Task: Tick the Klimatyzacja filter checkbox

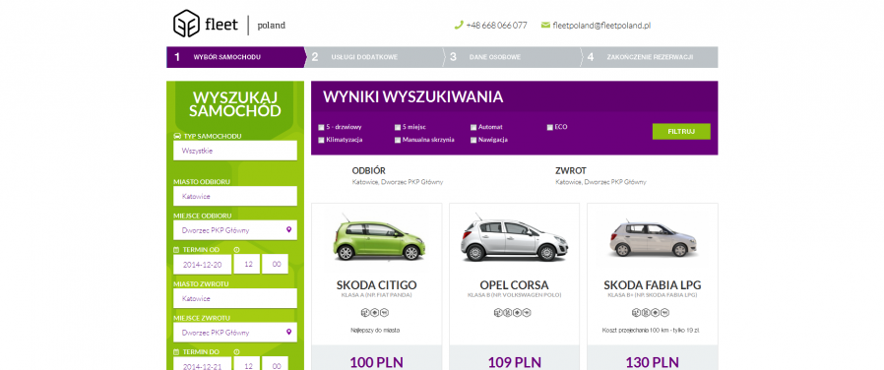Action: click(x=321, y=140)
